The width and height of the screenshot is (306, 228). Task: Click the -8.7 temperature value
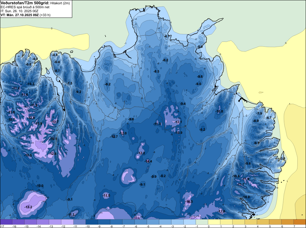pyautogui.click(x=57, y=71)
